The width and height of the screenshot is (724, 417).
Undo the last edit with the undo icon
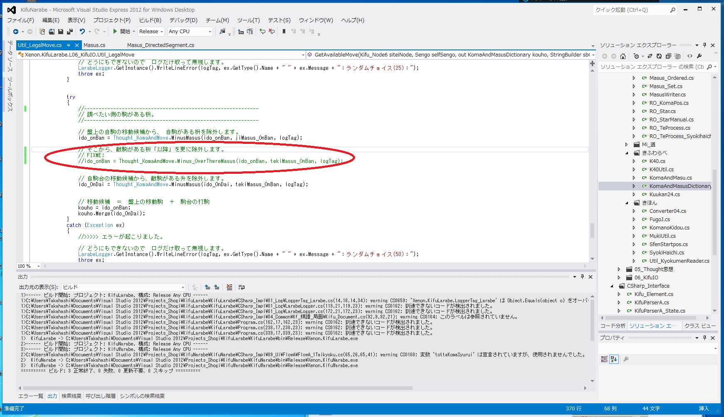[82, 32]
